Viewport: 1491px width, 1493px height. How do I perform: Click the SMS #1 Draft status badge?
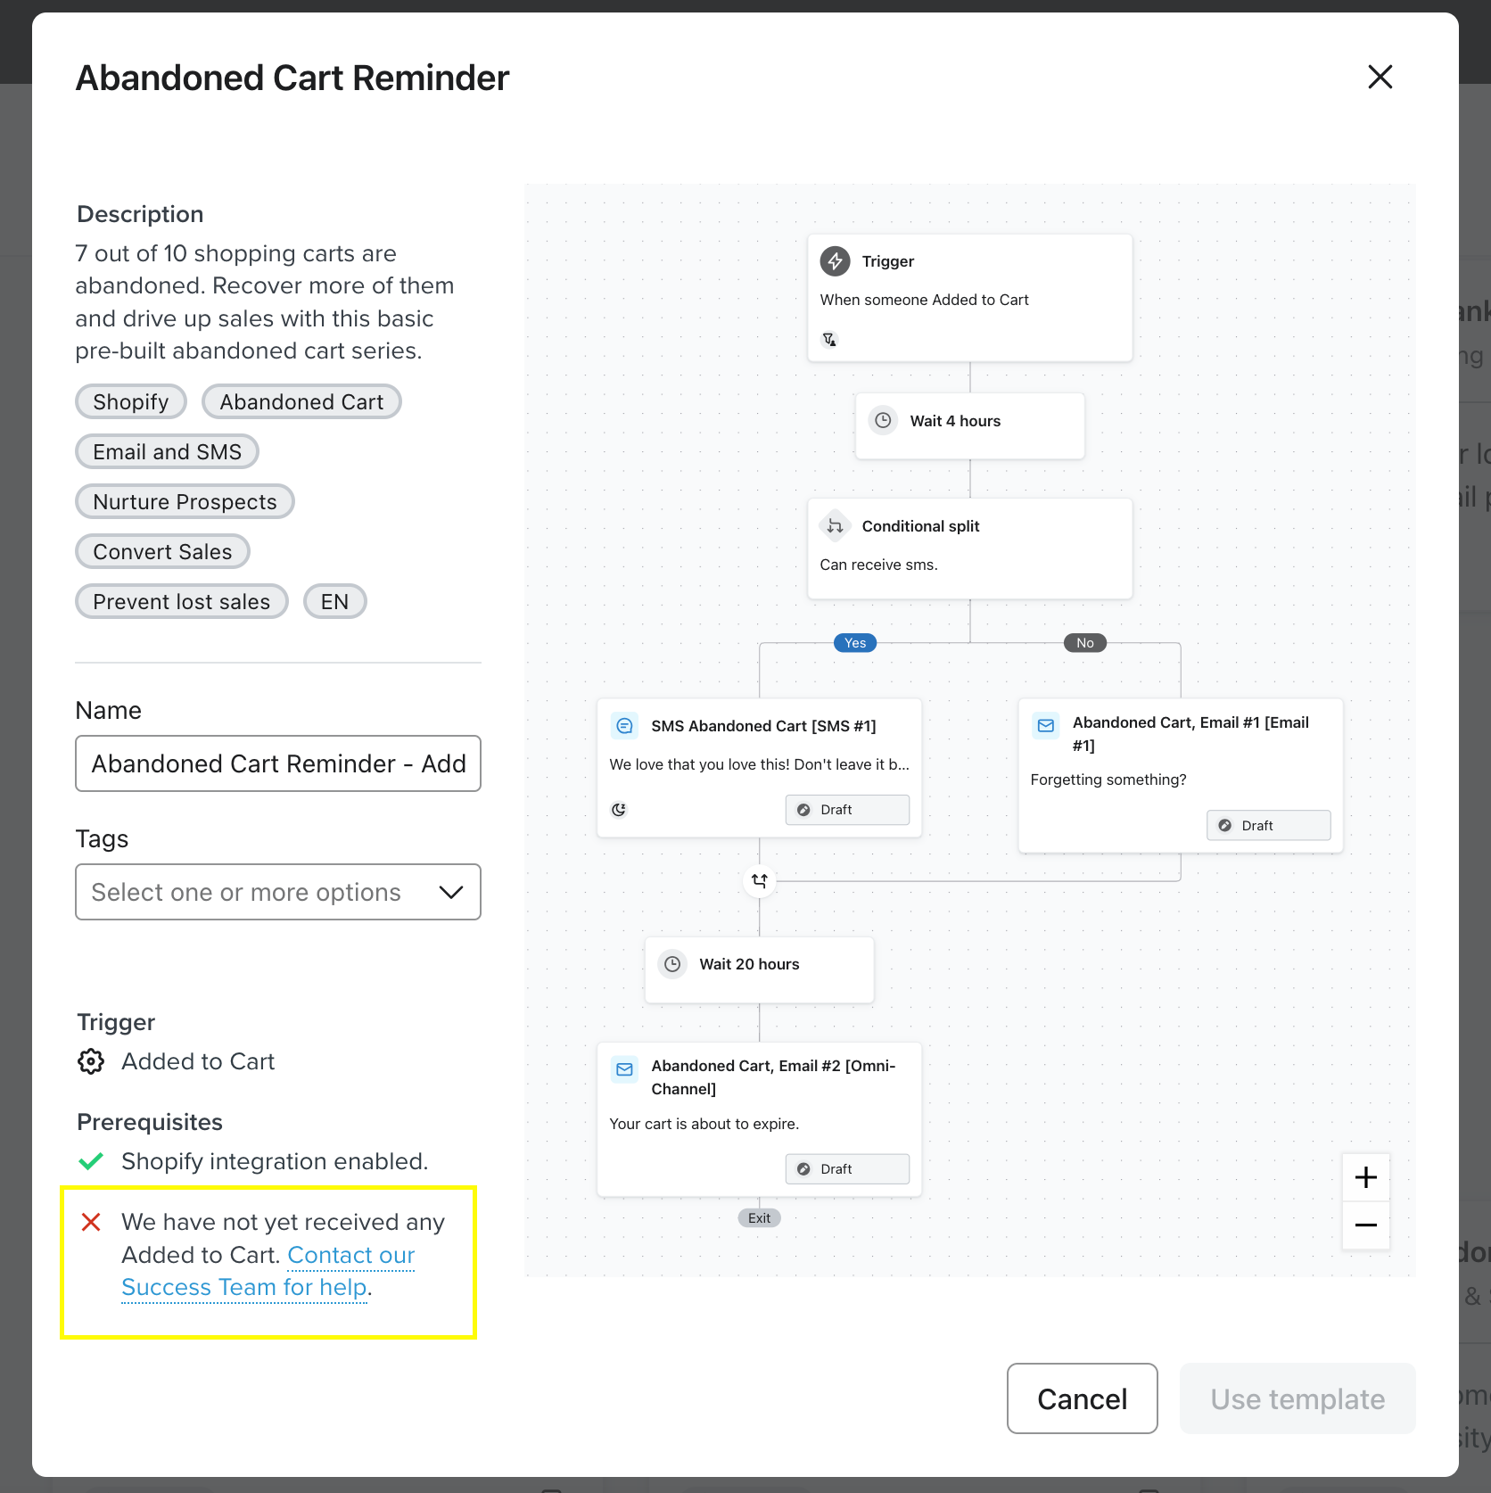point(847,810)
